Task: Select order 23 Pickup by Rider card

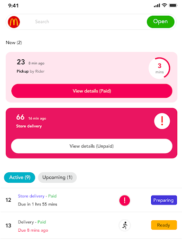Action: tap(91, 77)
